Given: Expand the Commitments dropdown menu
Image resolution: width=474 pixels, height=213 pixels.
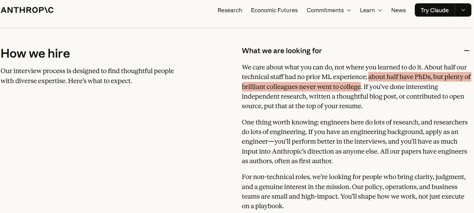Looking at the screenshot, I should pos(329,10).
